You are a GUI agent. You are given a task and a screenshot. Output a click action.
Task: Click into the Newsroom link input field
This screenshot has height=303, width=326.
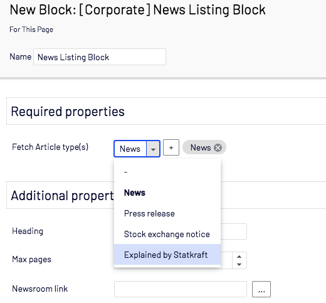[181, 289]
